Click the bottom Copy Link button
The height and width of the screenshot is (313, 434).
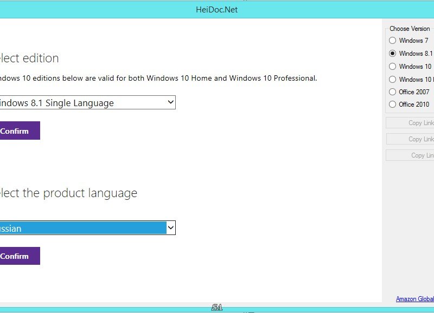click(410, 155)
